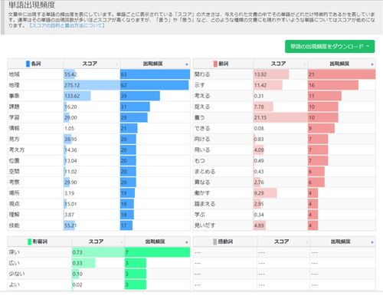Select the adjective 深い row label
The height and width of the screenshot is (296, 383).
[x=15, y=252]
